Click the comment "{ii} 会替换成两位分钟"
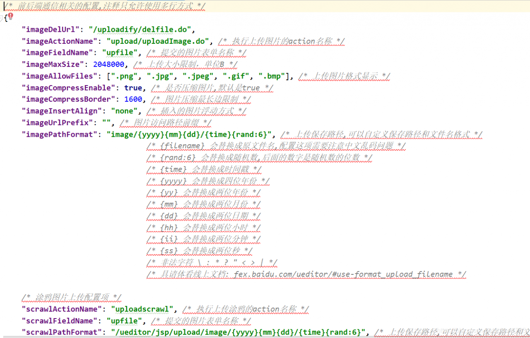This screenshot has height=338, width=530. (204, 239)
